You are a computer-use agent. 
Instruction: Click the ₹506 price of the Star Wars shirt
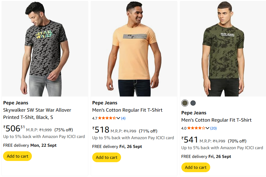coord(14,129)
